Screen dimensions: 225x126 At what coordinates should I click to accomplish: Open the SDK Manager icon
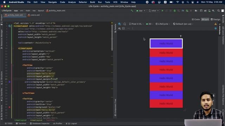(x=213, y=11)
